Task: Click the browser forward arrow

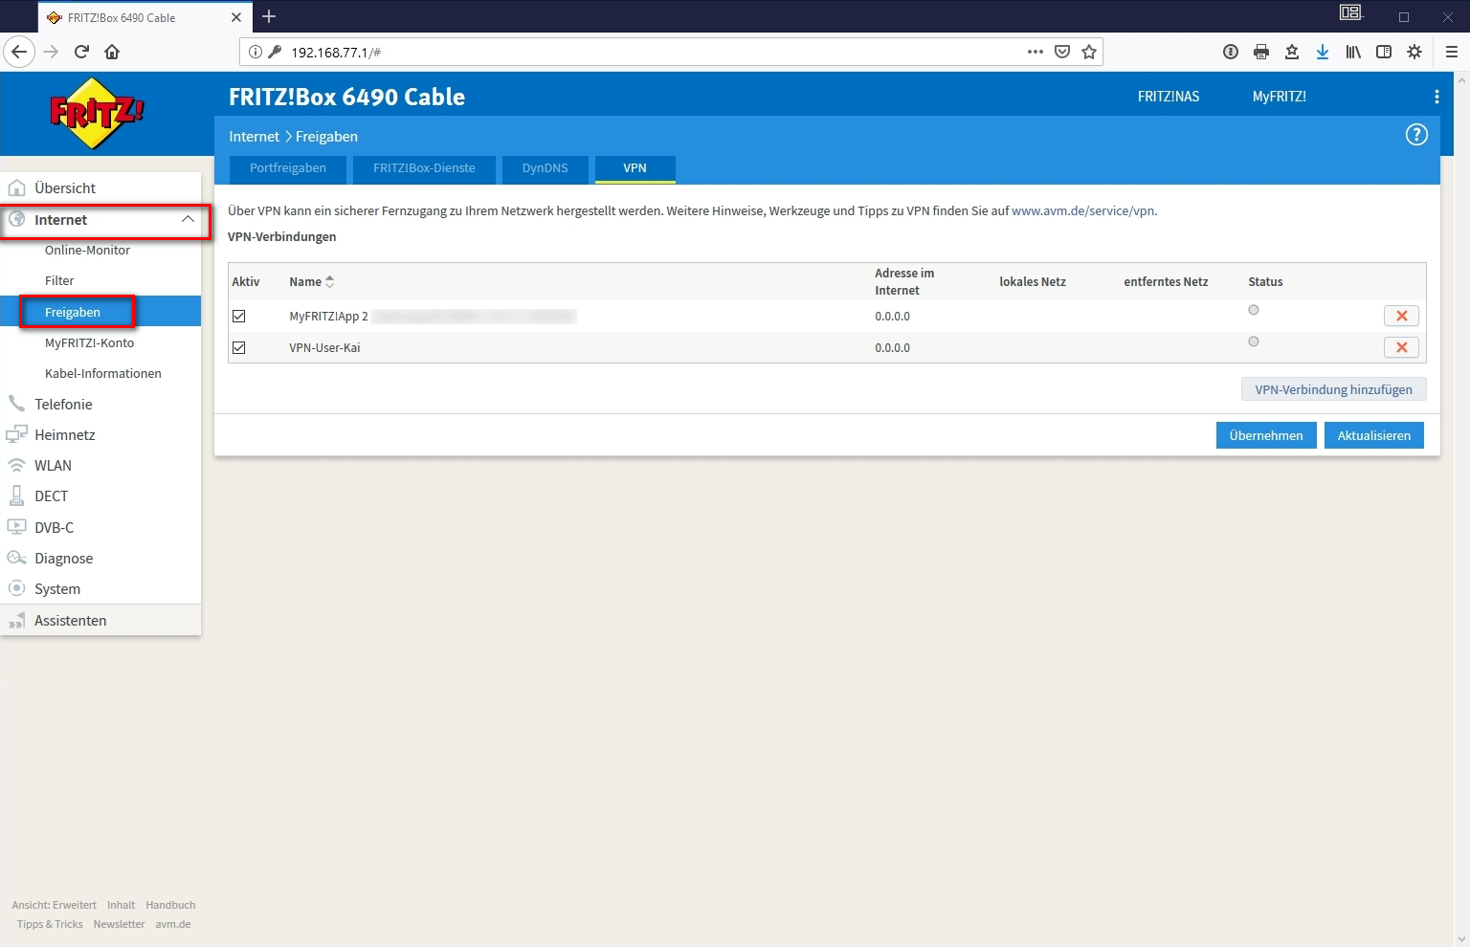Action: point(51,52)
